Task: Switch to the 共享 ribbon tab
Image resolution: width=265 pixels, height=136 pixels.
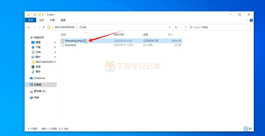Action: (52, 20)
